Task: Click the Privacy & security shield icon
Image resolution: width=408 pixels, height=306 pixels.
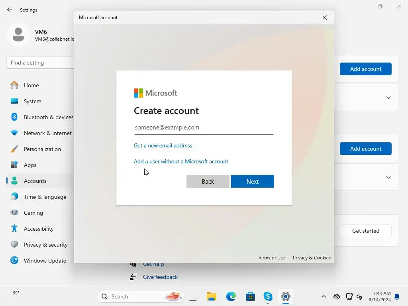Action: click(x=14, y=244)
